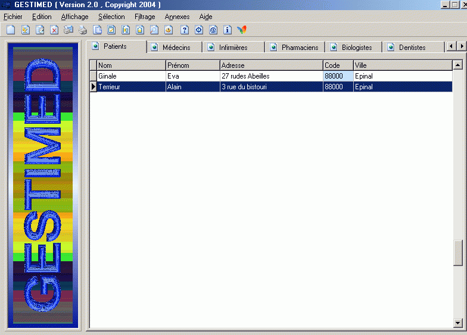Click the page icon with clock
467x335 pixels.
click(x=39, y=30)
